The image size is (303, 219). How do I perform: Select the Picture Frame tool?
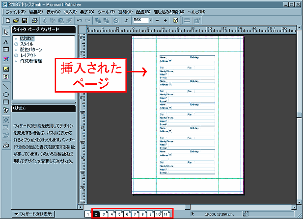(6, 69)
